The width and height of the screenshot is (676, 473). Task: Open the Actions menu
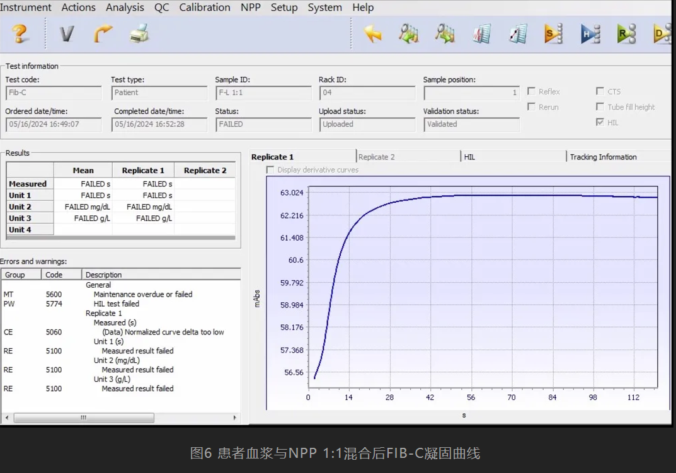tap(79, 8)
